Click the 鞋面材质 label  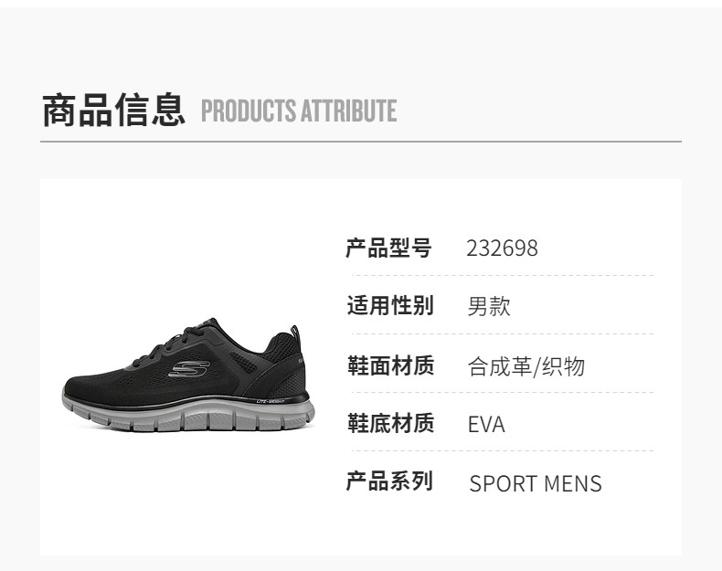[x=390, y=365]
